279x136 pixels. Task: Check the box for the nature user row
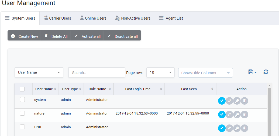[x=22, y=113]
